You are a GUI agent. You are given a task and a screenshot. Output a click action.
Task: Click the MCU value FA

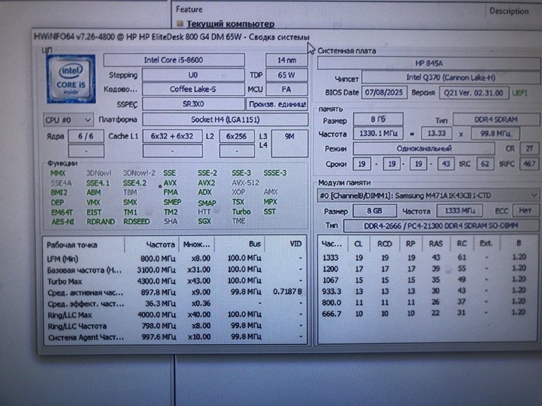click(x=287, y=90)
